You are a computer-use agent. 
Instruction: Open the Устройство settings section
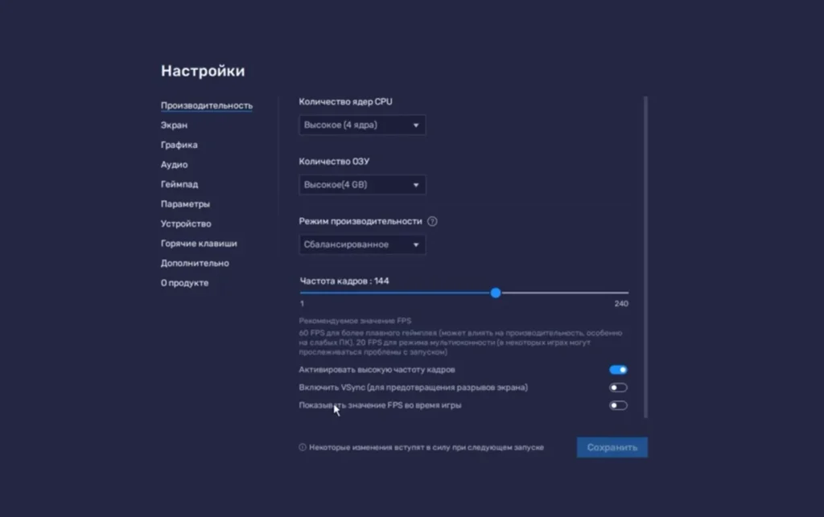186,224
